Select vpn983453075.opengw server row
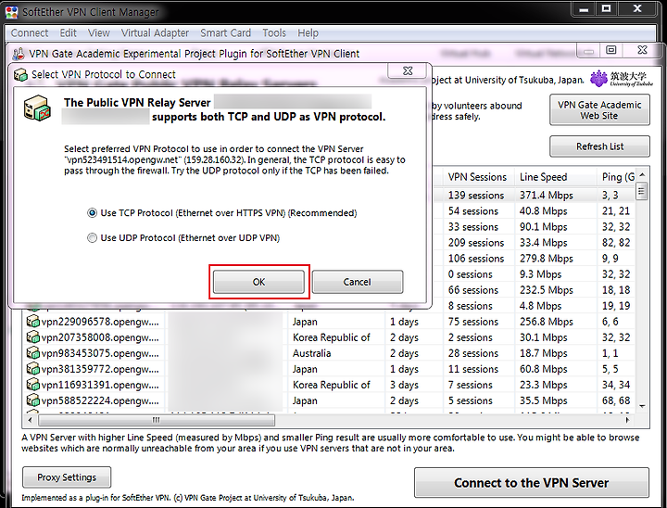Screen dimensions: 667x508 tap(330, 353)
